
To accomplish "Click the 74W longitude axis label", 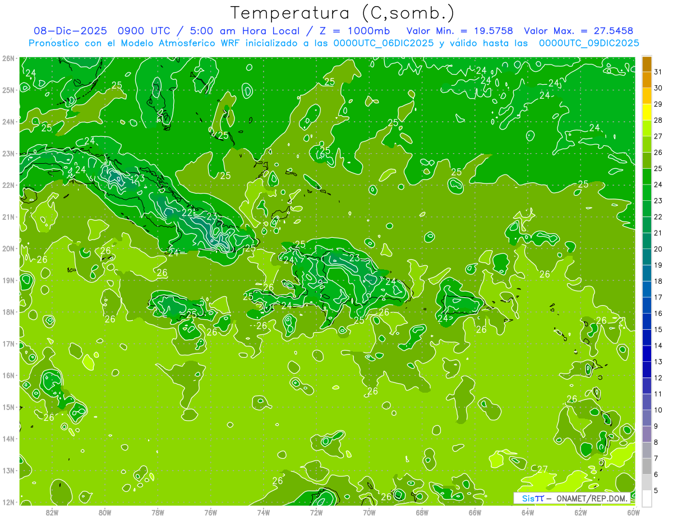I will [x=264, y=512].
